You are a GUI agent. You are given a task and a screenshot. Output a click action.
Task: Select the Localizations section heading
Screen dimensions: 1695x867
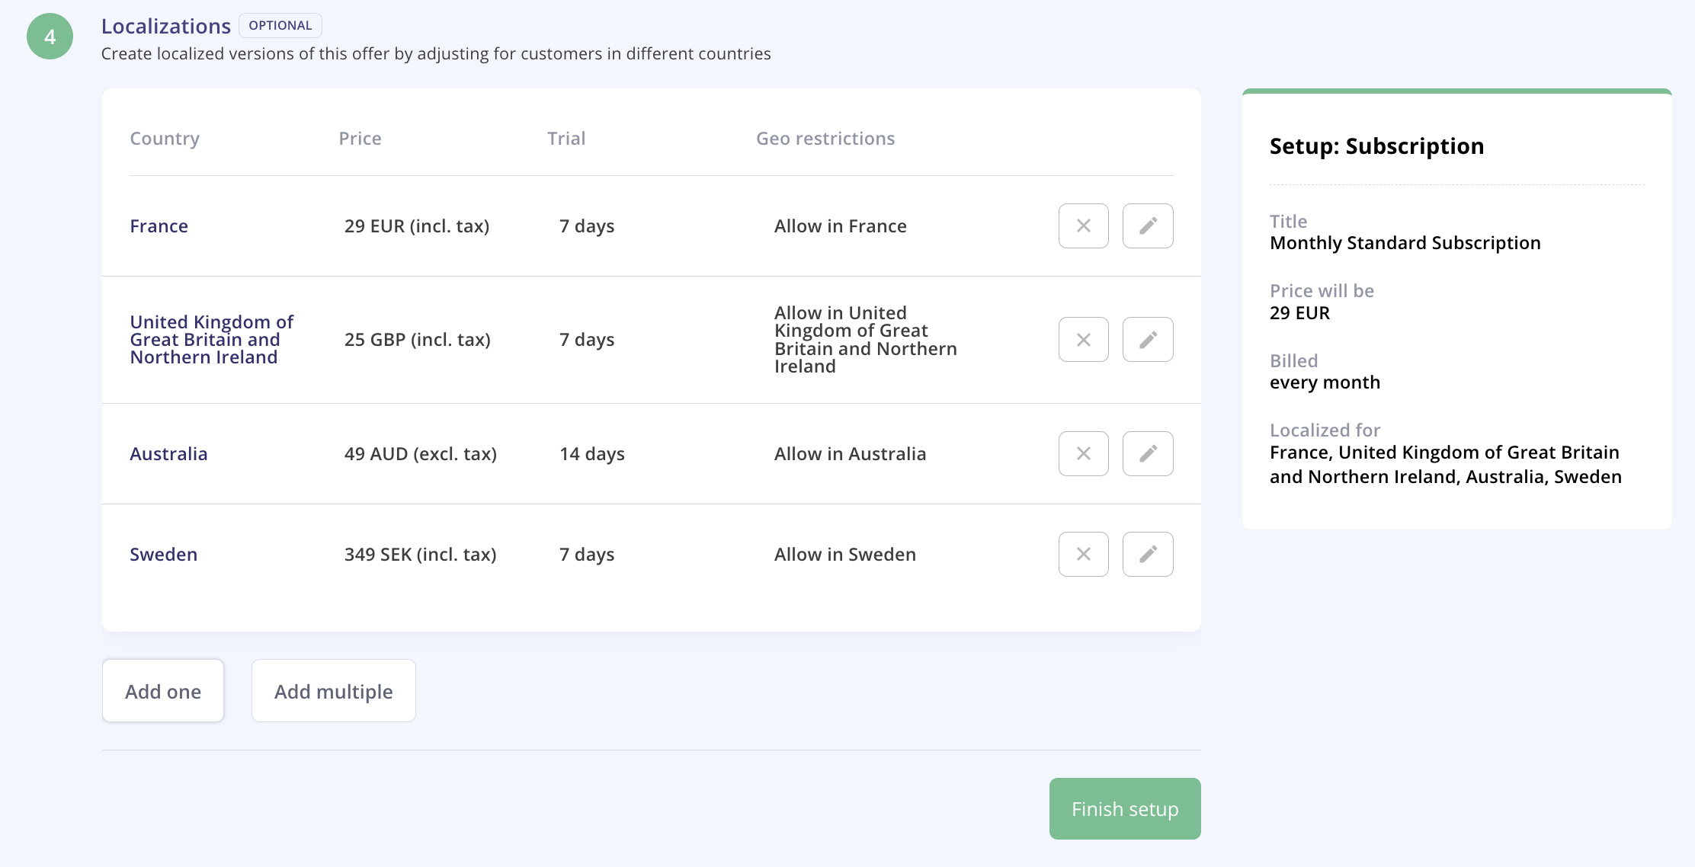click(x=166, y=26)
